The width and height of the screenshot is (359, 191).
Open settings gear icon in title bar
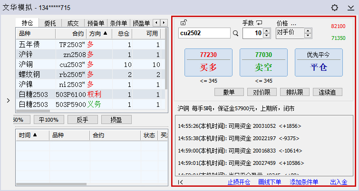coord(334,8)
